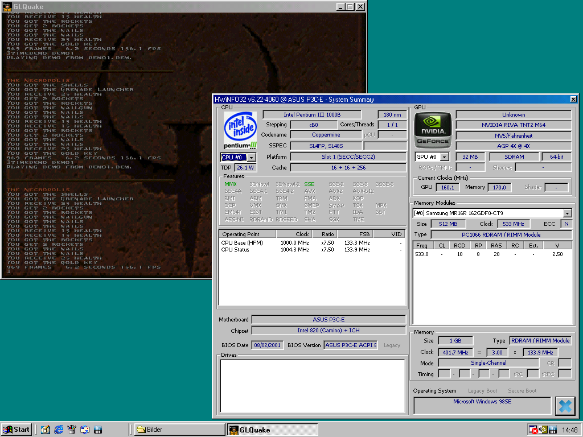Click the tray icon with red X badge
Screen dimensions: 583x437
point(533,430)
